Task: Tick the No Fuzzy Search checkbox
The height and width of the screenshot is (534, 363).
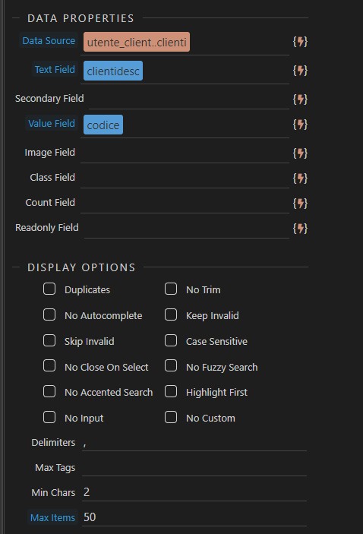Action: click(x=171, y=366)
